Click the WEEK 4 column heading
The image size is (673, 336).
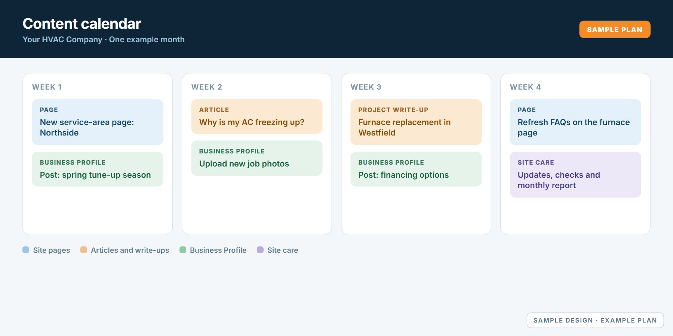coord(525,87)
